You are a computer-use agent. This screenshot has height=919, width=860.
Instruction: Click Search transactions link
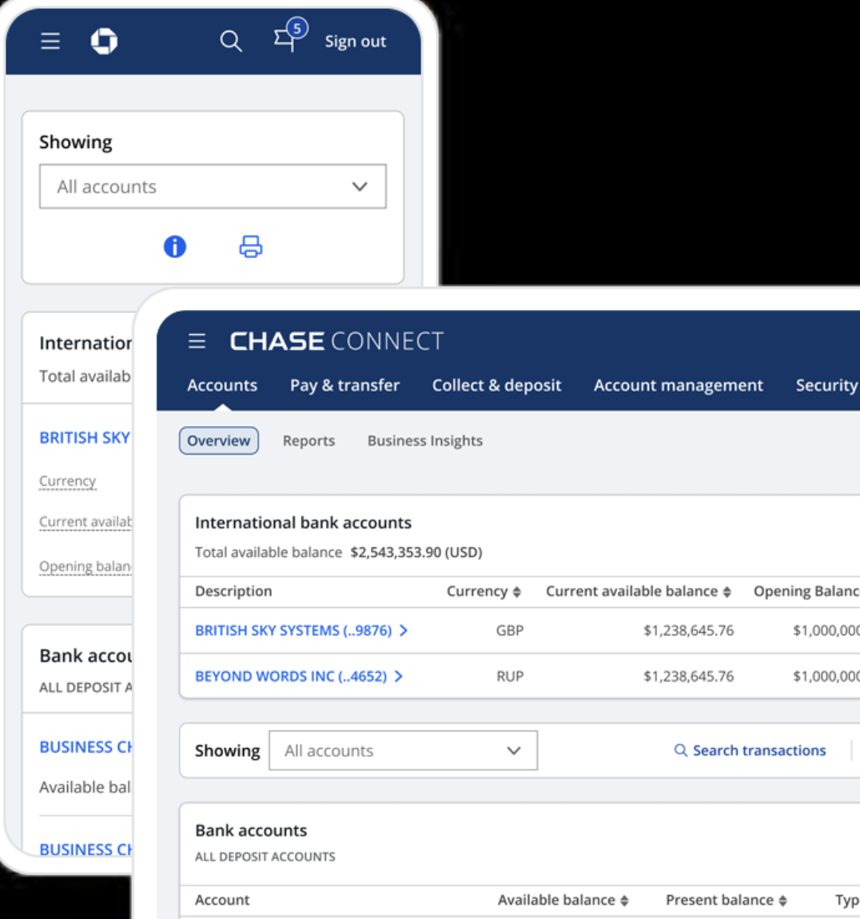750,750
